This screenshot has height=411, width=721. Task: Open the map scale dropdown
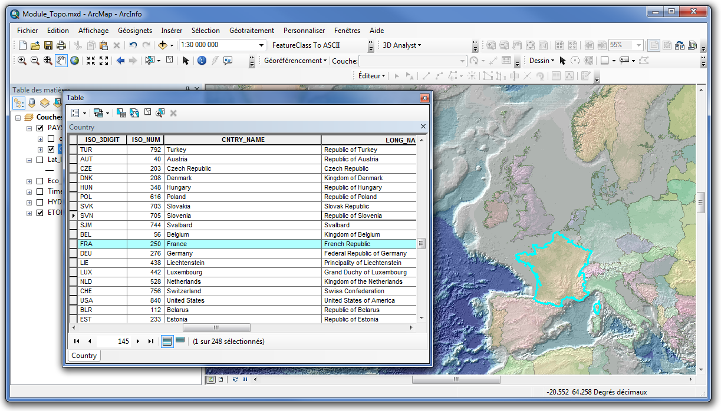[x=262, y=45]
